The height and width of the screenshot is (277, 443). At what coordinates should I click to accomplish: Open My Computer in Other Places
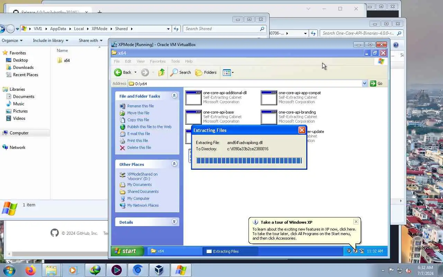(x=138, y=198)
